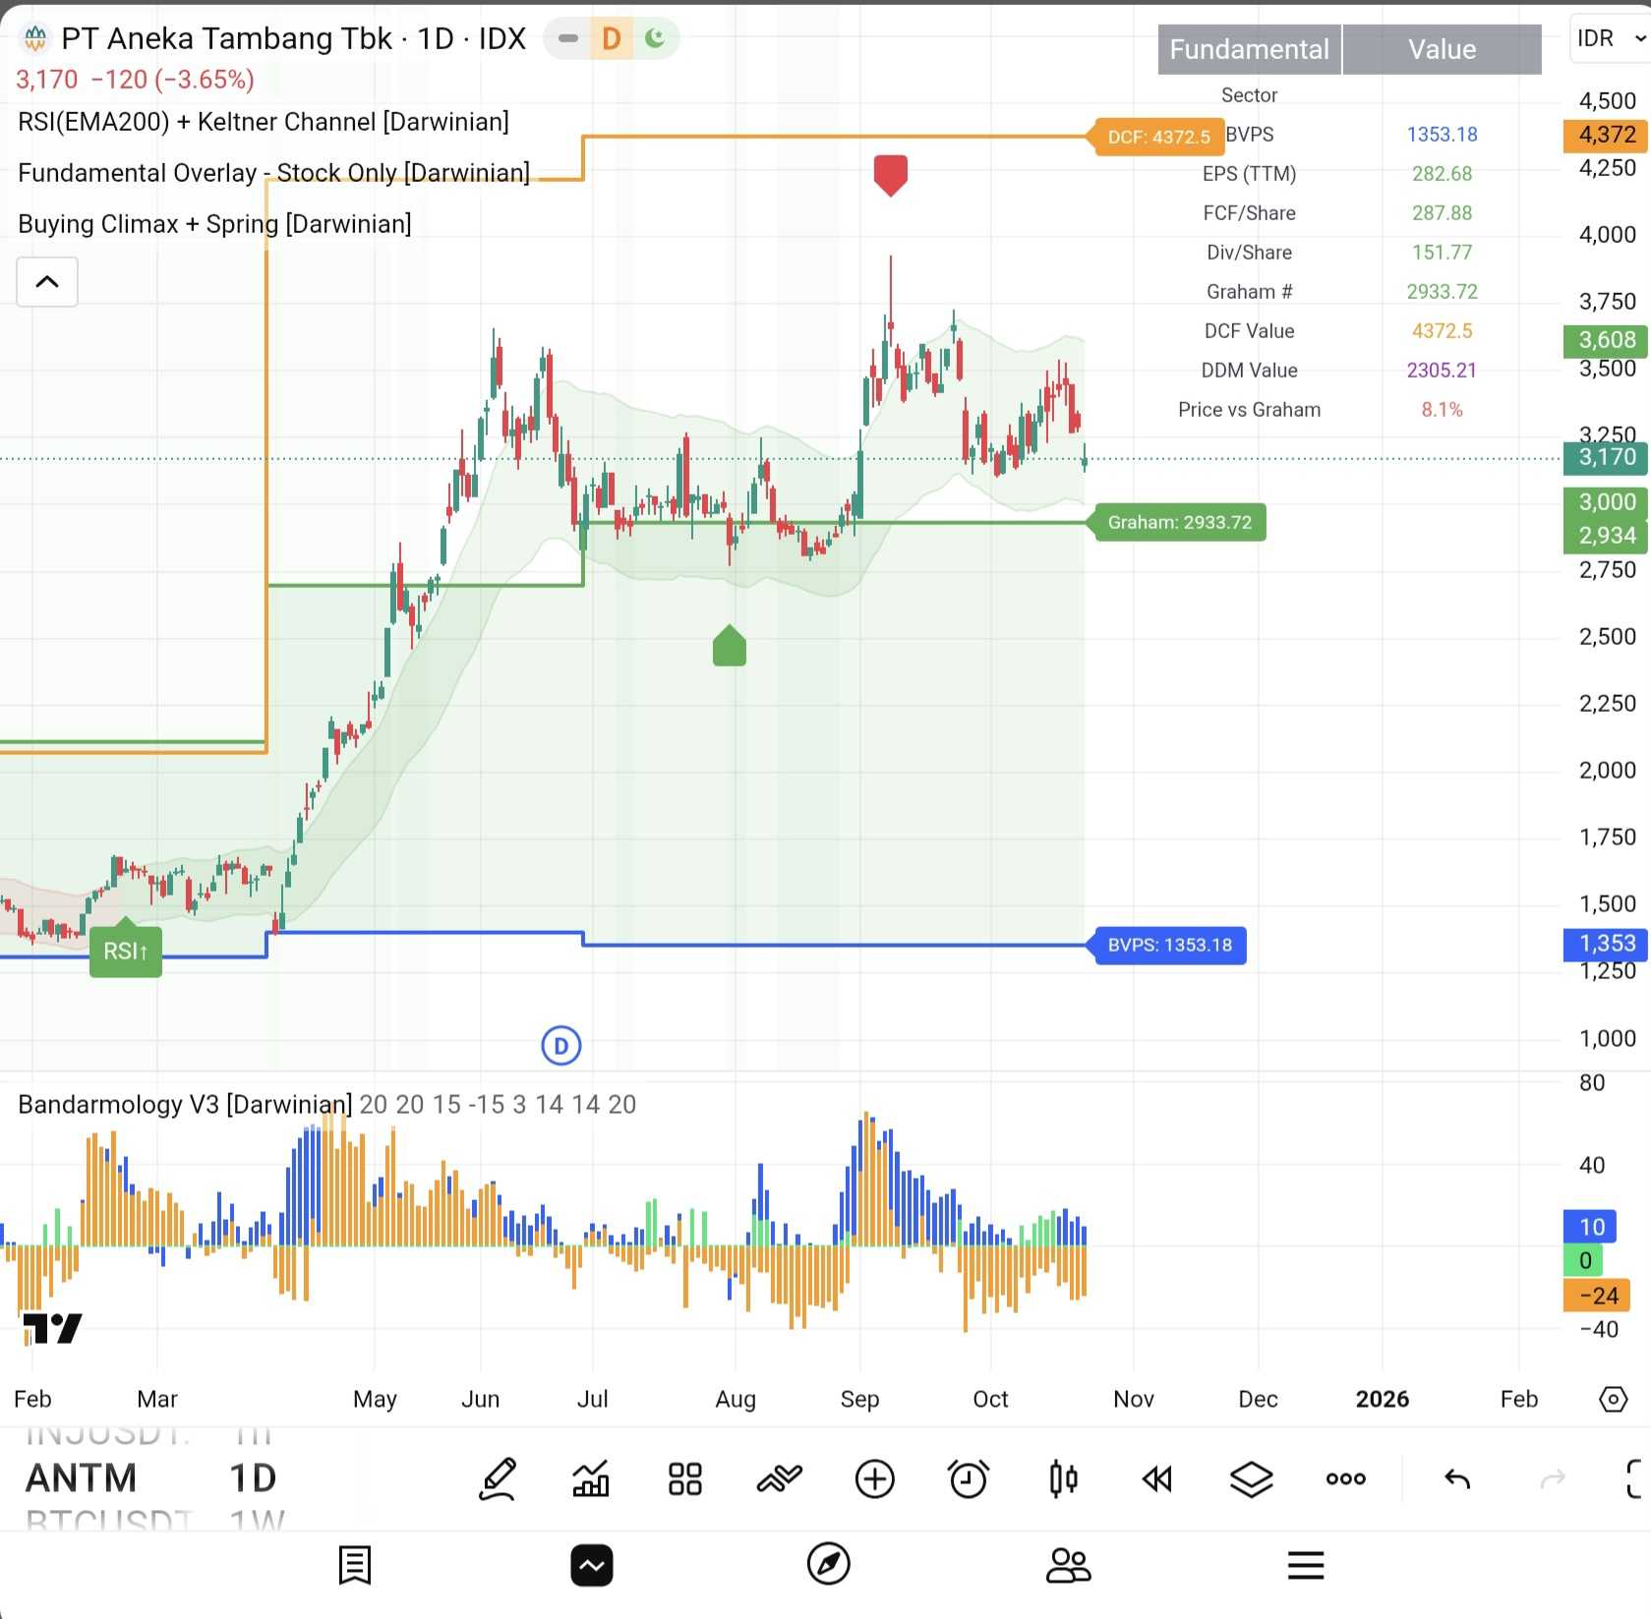This screenshot has height=1619, width=1651.
Task: Click the green RSI↑ label
Action: (126, 950)
